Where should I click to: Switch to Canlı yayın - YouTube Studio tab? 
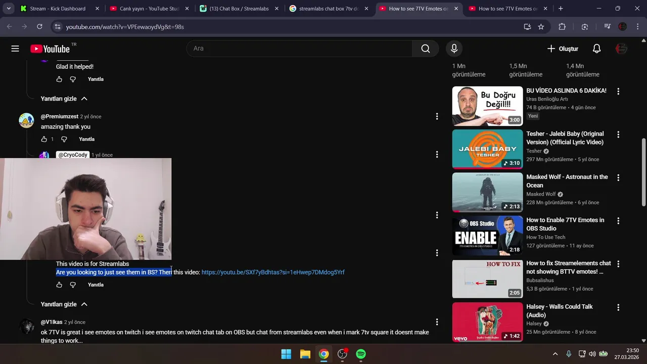pyautogui.click(x=144, y=9)
